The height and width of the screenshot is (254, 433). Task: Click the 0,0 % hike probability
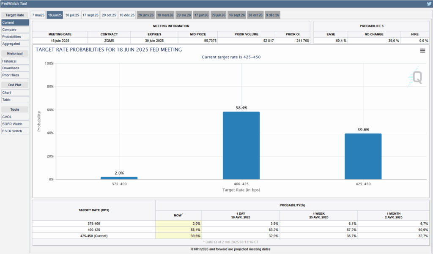pos(415,41)
